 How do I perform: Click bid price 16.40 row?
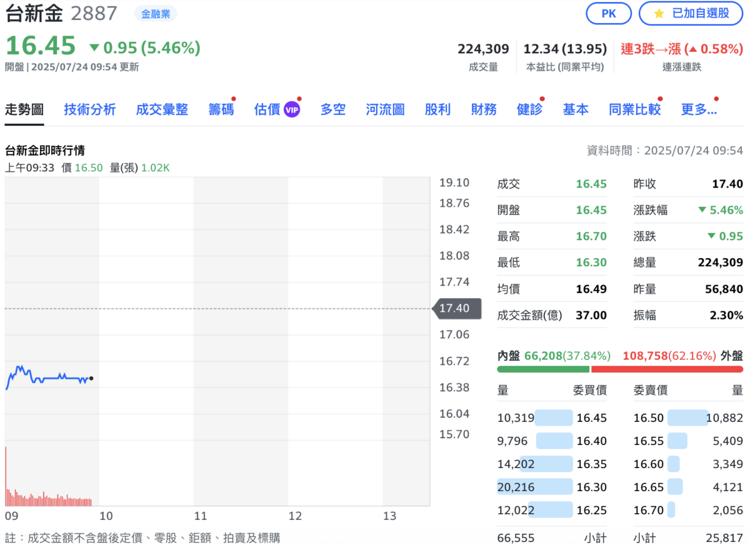[x=552, y=441]
